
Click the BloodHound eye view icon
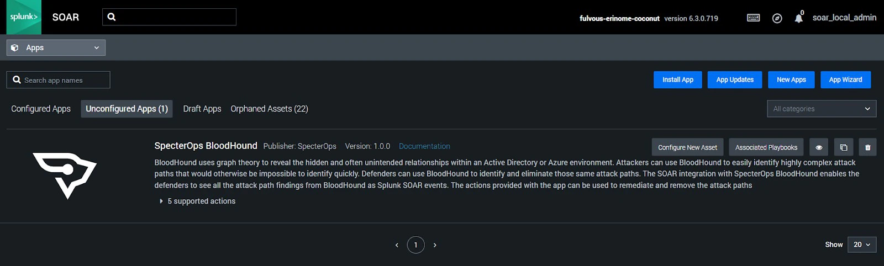819,147
